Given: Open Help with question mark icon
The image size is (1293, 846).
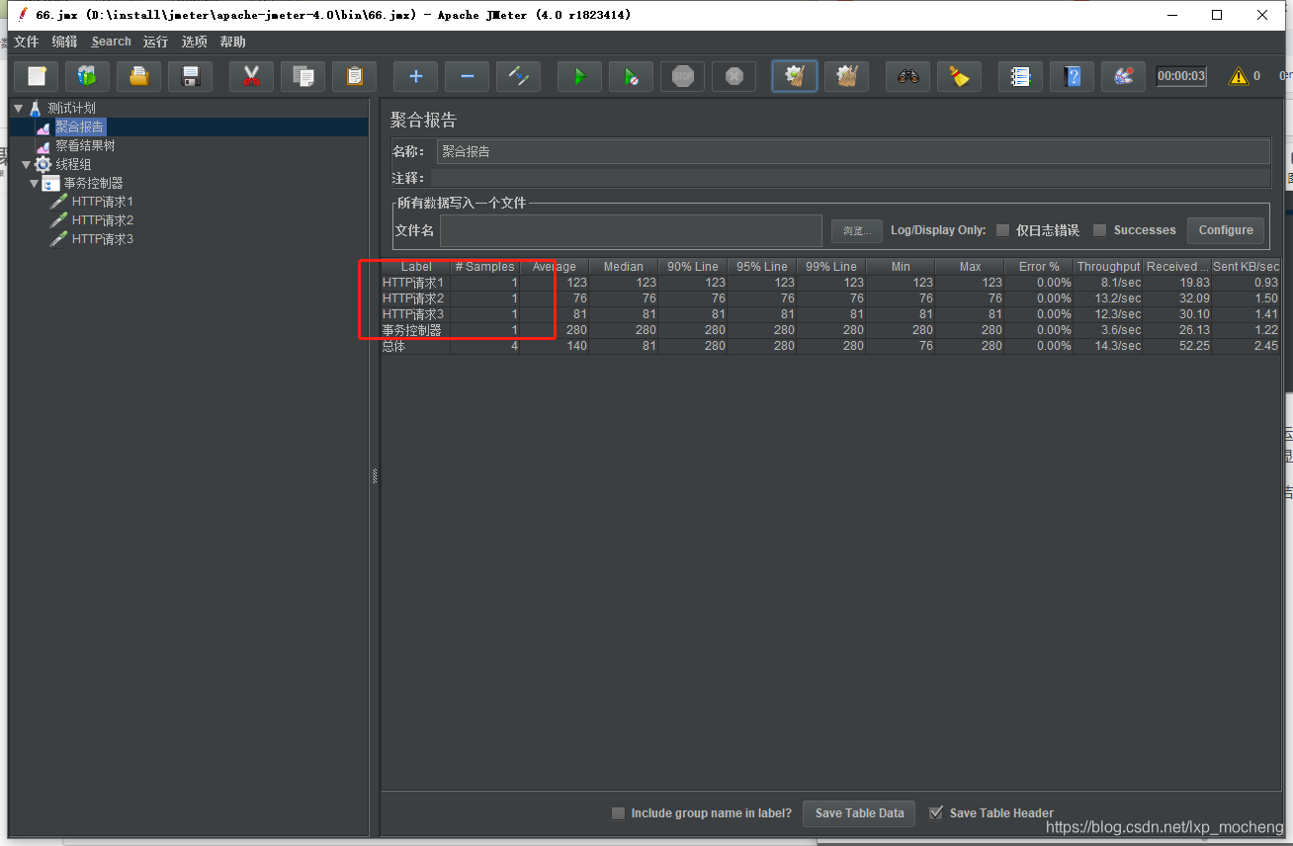Looking at the screenshot, I should click(x=1073, y=76).
